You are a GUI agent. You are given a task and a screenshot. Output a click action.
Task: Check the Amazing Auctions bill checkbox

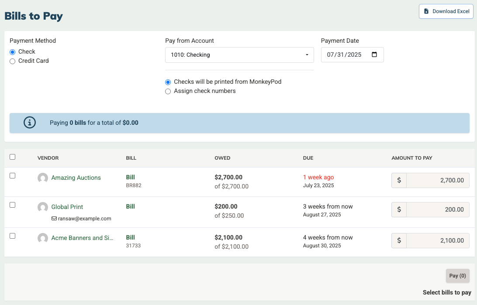(x=13, y=175)
